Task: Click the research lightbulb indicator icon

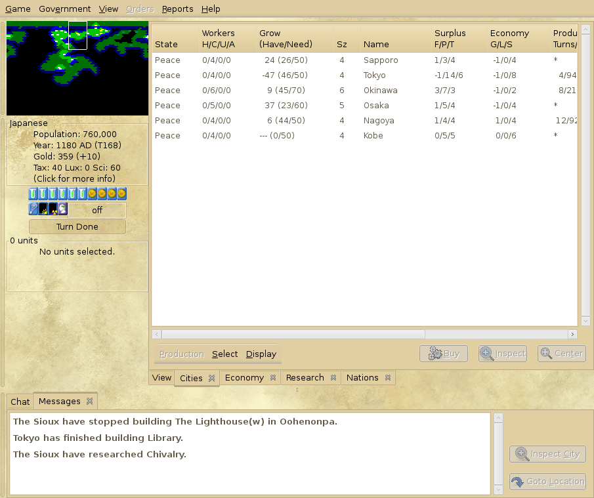Action: pyautogui.click(x=33, y=209)
